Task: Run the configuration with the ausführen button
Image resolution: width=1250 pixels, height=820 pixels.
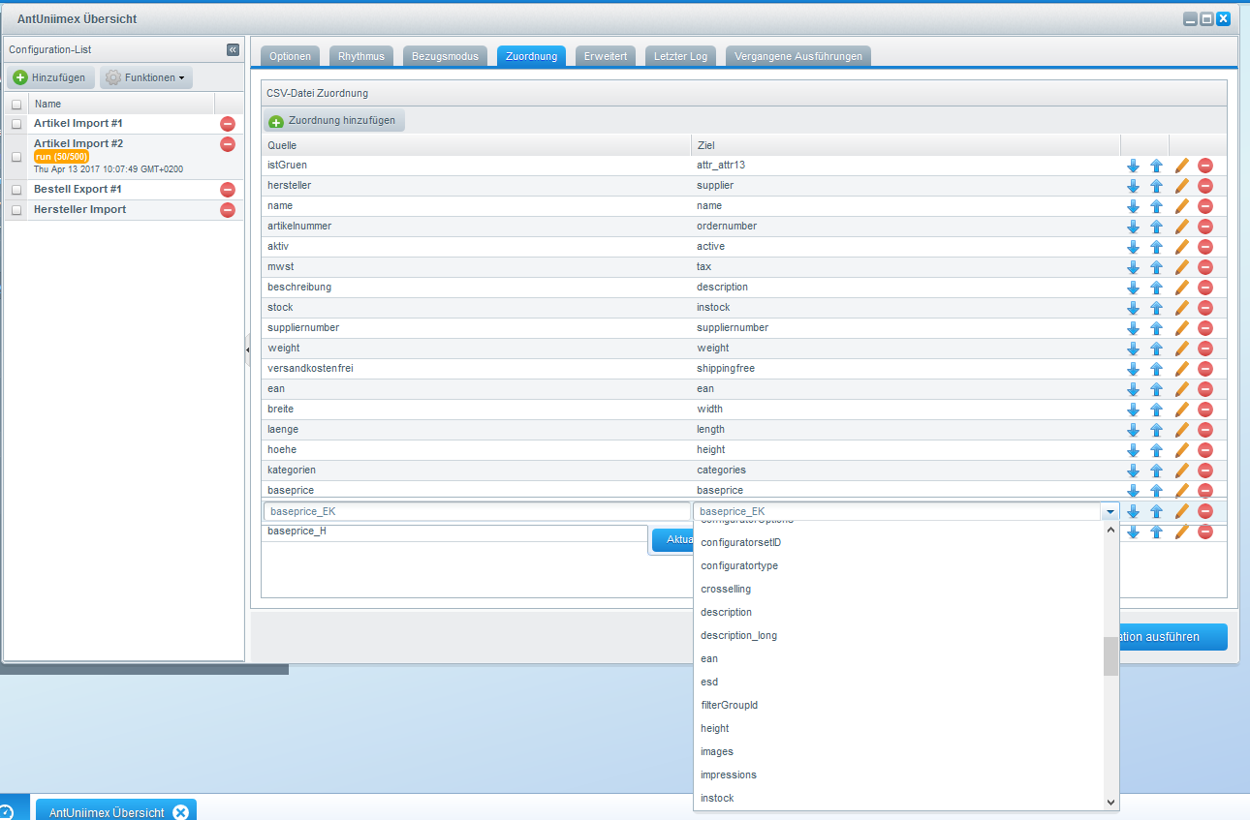Action: pos(1173,637)
